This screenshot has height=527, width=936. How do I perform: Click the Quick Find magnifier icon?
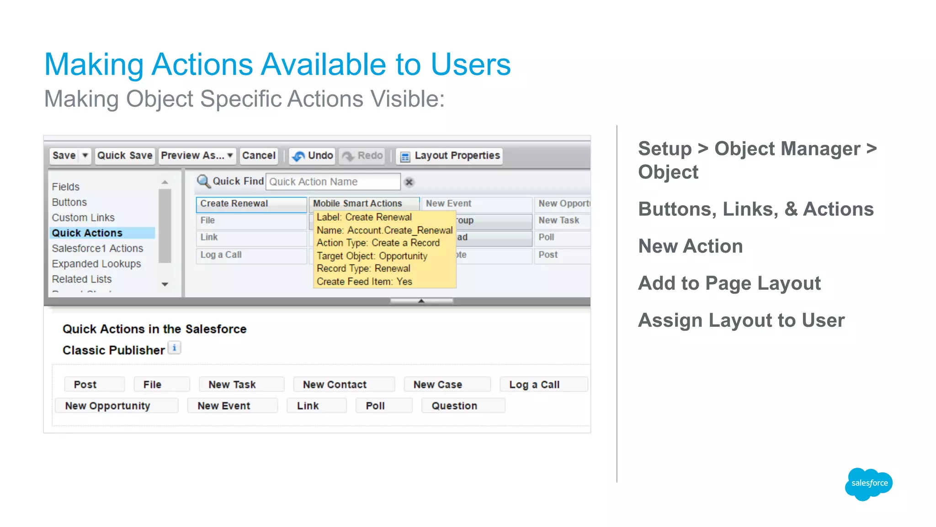point(203,181)
